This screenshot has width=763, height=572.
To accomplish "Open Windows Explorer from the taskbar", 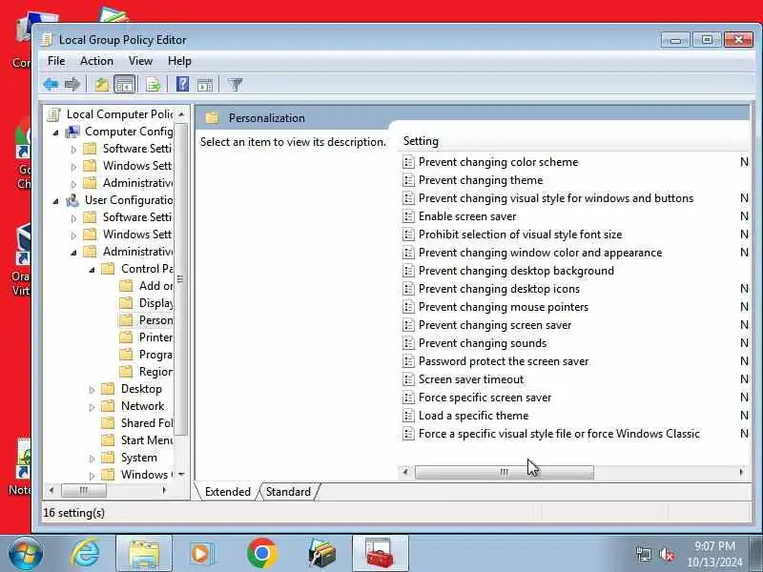I will [144, 553].
